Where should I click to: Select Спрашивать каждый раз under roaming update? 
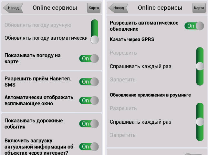point(140,122)
